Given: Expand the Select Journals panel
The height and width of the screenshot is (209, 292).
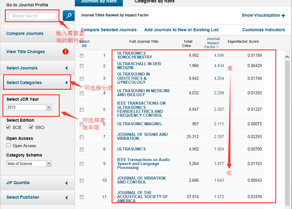Looking at the screenshot, I should coord(66,68).
